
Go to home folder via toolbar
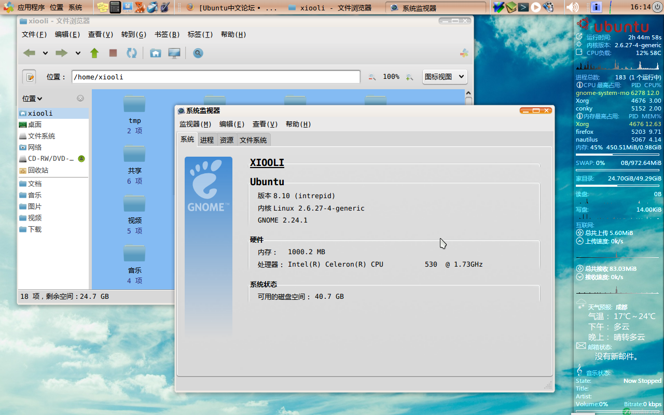tap(155, 53)
